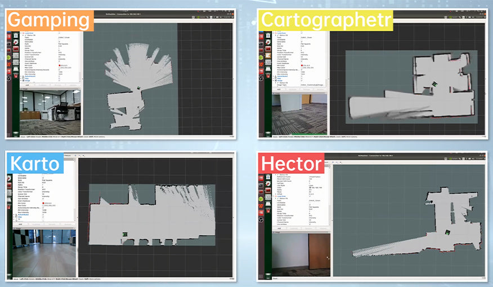Click the OBS Studio icon in Gamping dock
This screenshot has height=287, width=493.
pyautogui.click(x=10, y=79)
